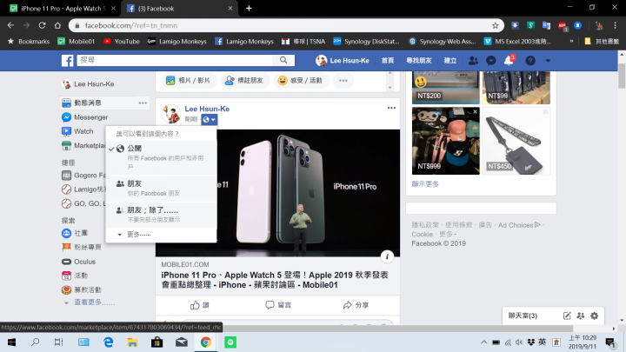Open post options three dots menu
This screenshot has width=626, height=352.
pyautogui.click(x=391, y=108)
